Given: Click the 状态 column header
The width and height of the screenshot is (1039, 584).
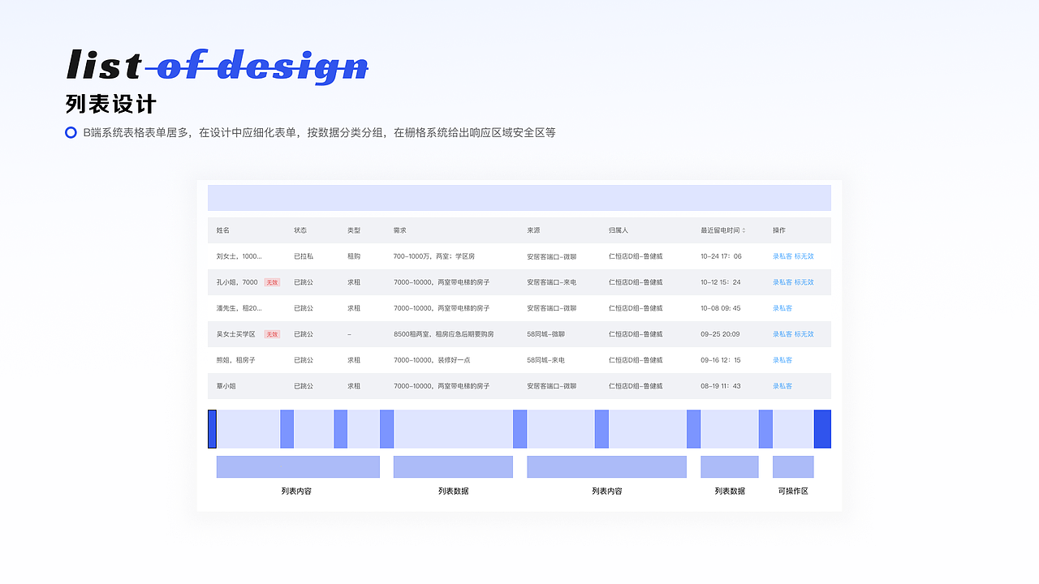Looking at the screenshot, I should click(300, 230).
